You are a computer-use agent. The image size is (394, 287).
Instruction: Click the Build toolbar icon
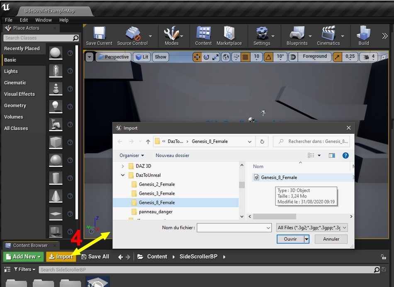pos(364,34)
